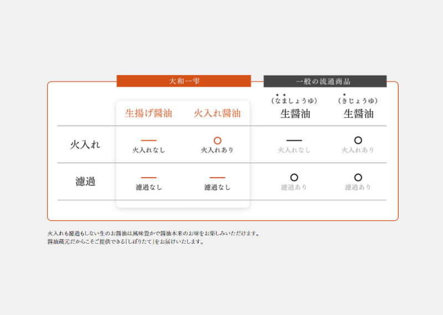Click the 濾過 row label
Viewport: 443px width, 315px height.
pyautogui.click(x=85, y=181)
